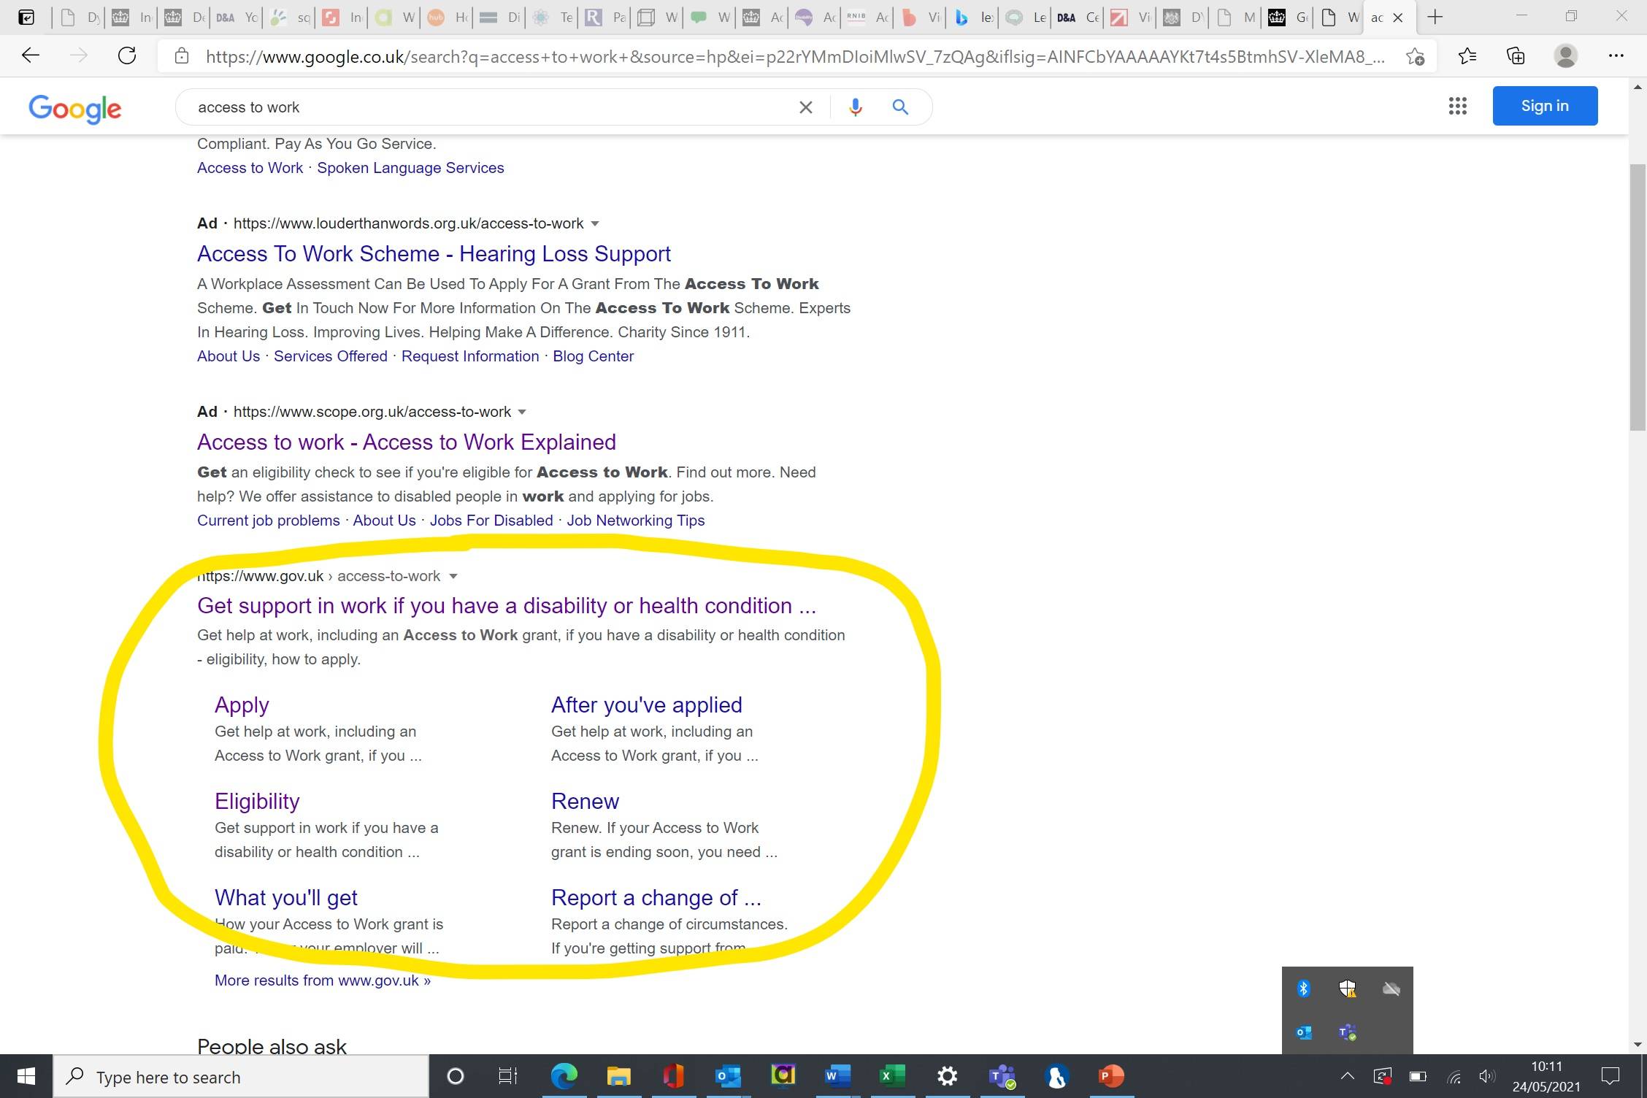The height and width of the screenshot is (1098, 1647).
Task: Open PowerPoint from the taskbar
Action: tap(1111, 1076)
